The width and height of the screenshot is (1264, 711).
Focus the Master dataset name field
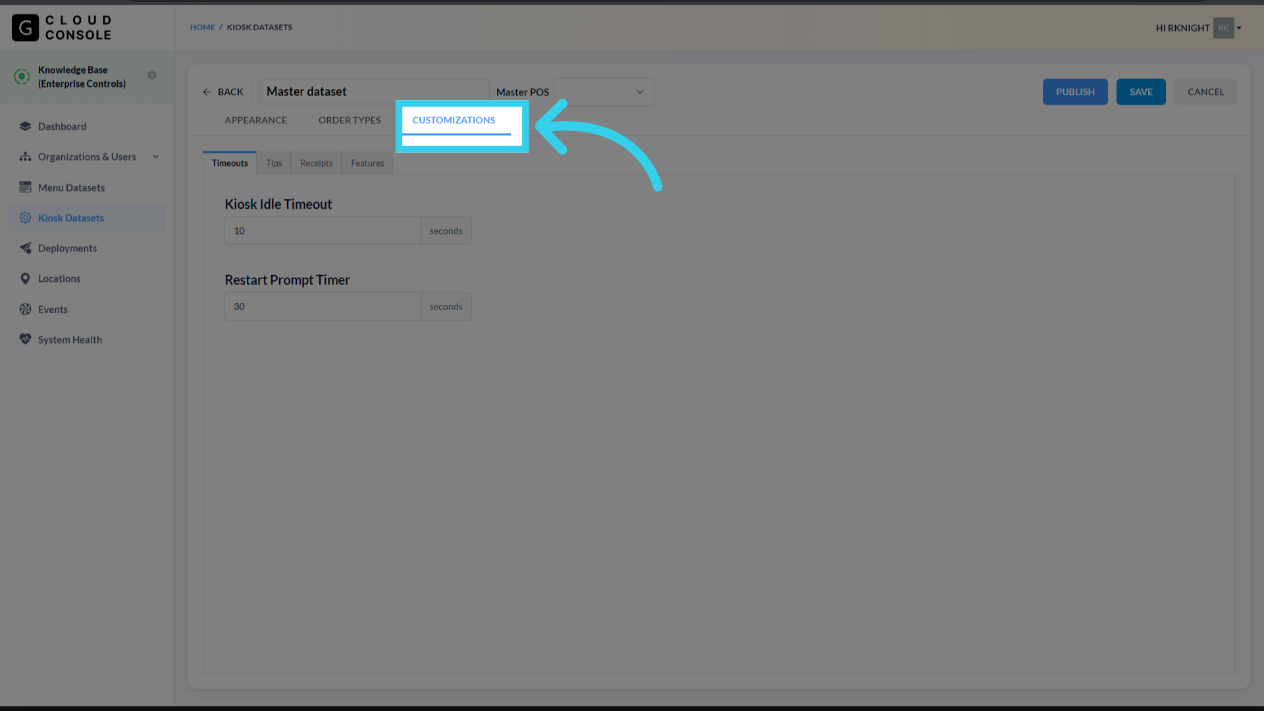click(x=374, y=92)
